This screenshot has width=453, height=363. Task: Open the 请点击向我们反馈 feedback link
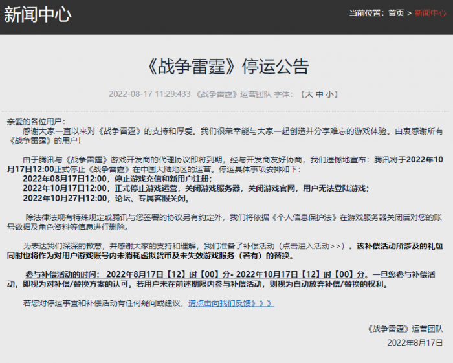click(231, 303)
